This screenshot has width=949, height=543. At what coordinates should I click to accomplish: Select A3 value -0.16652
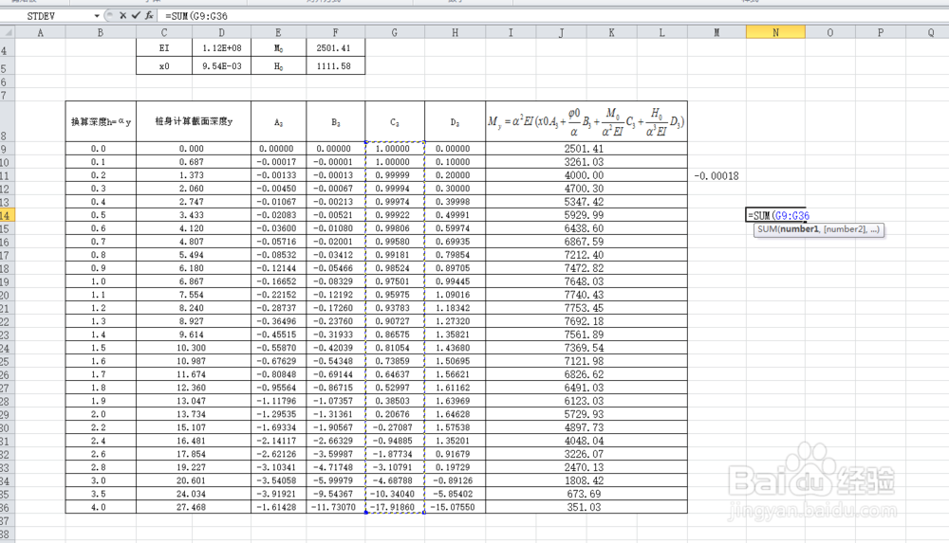click(x=278, y=281)
